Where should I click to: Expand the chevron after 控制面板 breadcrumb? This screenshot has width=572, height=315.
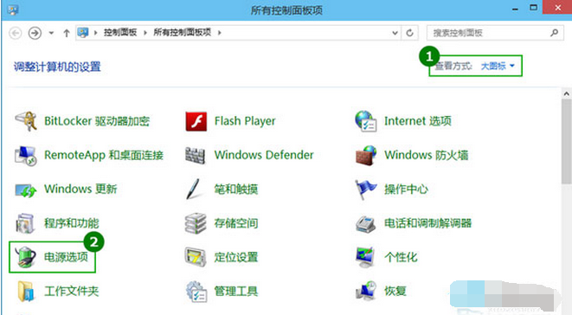click(x=145, y=33)
